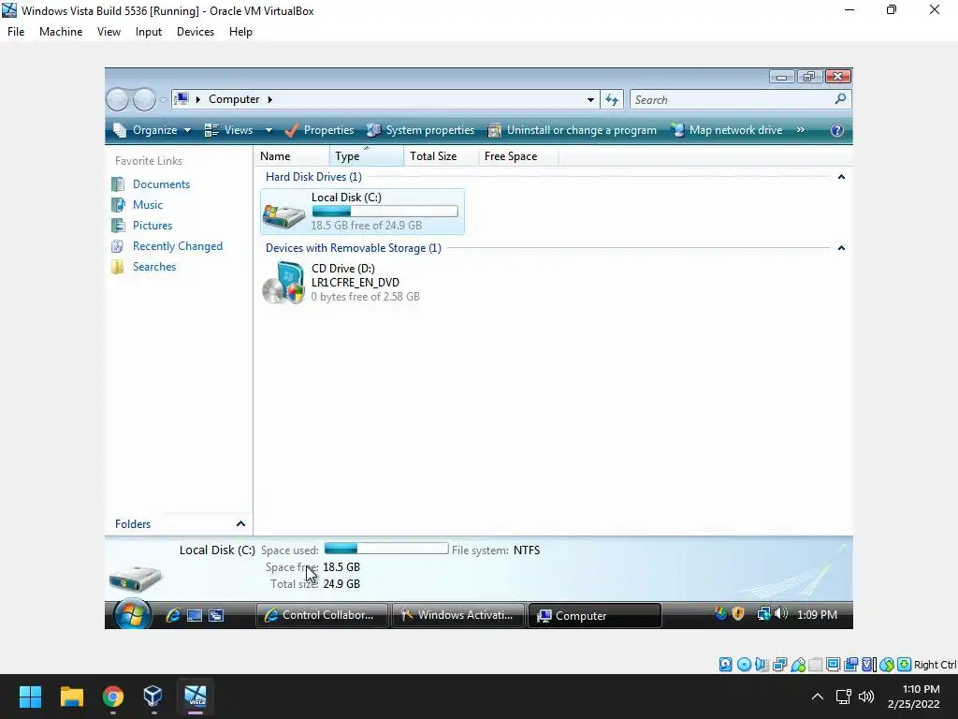
Task: Click the VirtualBox keyboard capture arrow icon
Action: click(905, 665)
